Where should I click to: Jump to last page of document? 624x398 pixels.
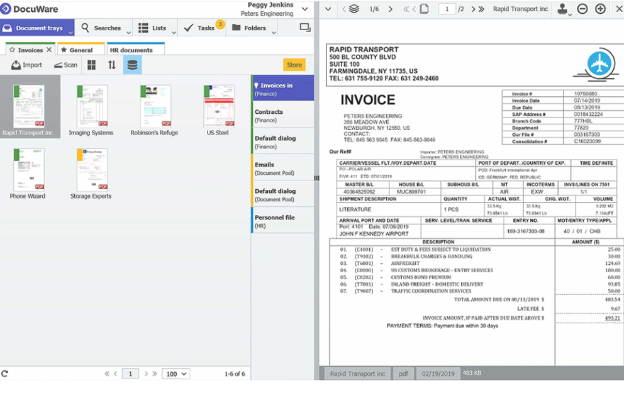482,9
